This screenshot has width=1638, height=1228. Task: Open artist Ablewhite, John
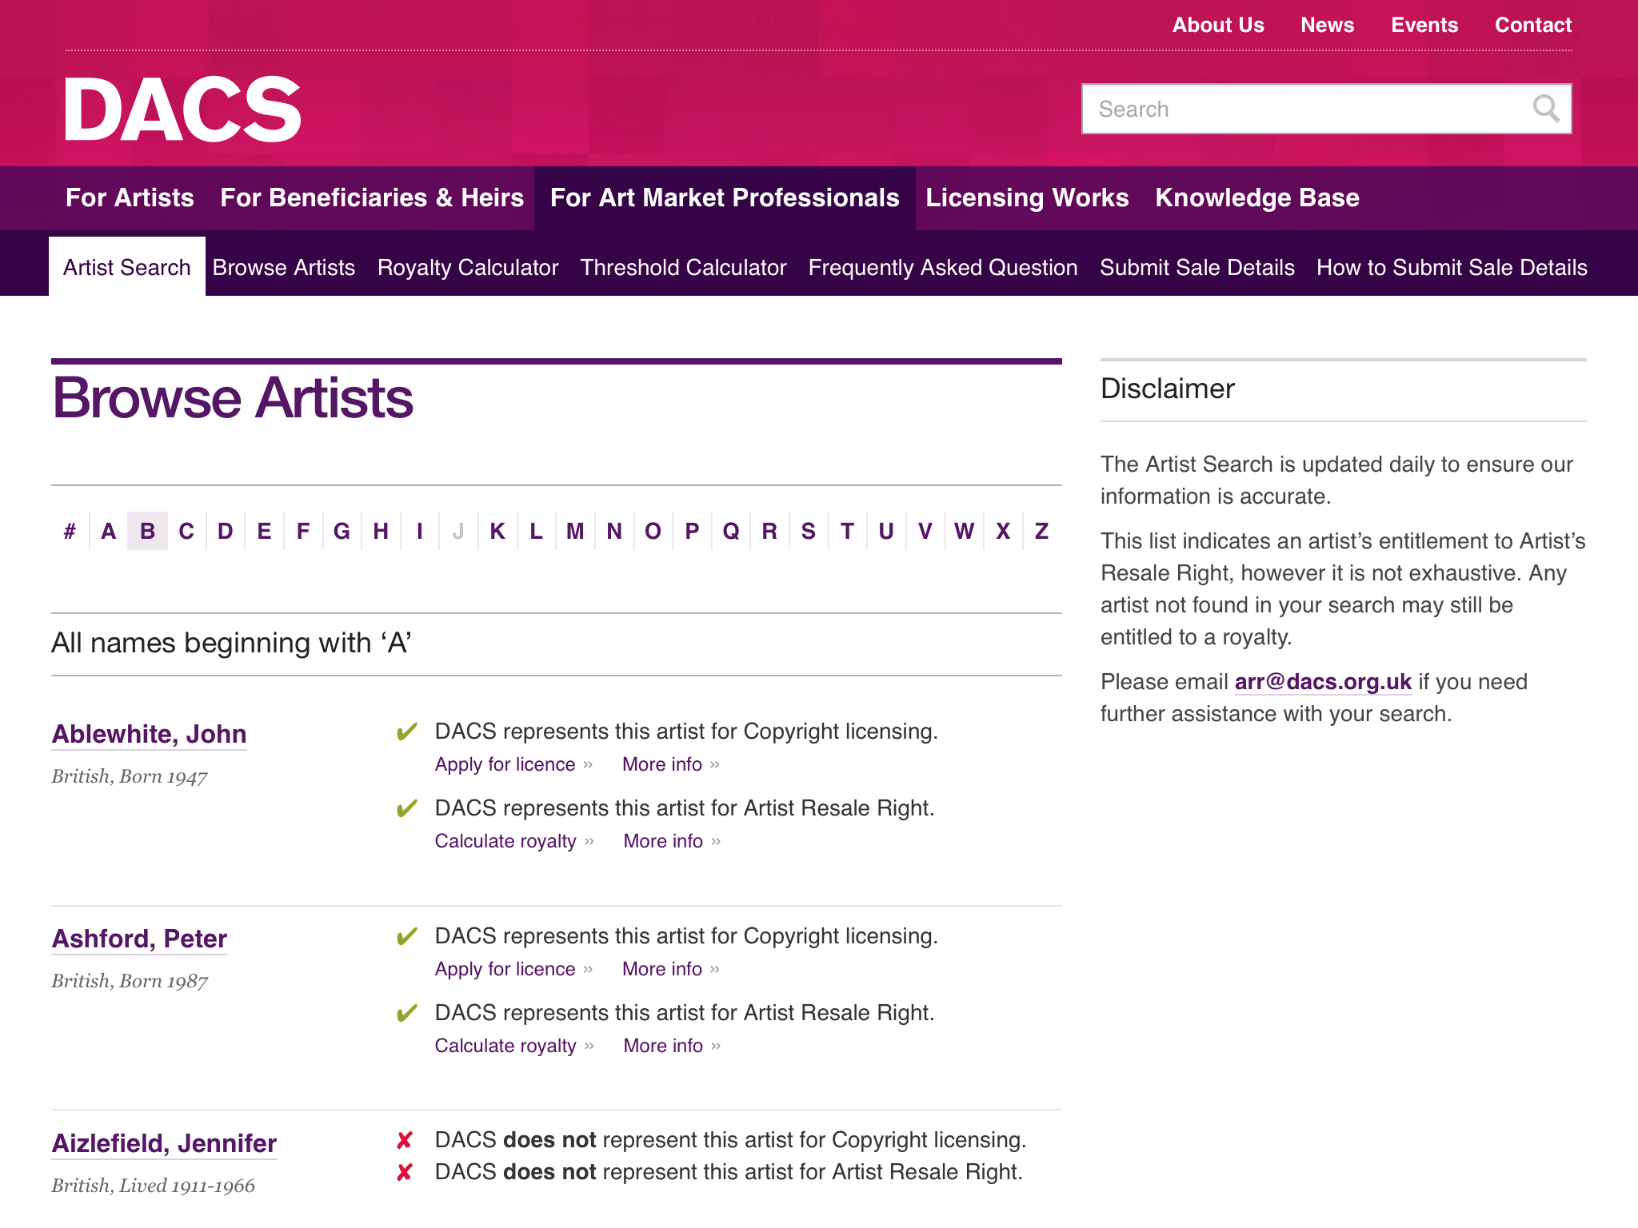[149, 734]
